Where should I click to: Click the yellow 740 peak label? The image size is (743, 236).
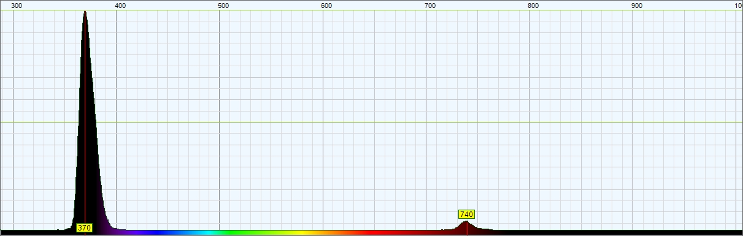tap(466, 215)
